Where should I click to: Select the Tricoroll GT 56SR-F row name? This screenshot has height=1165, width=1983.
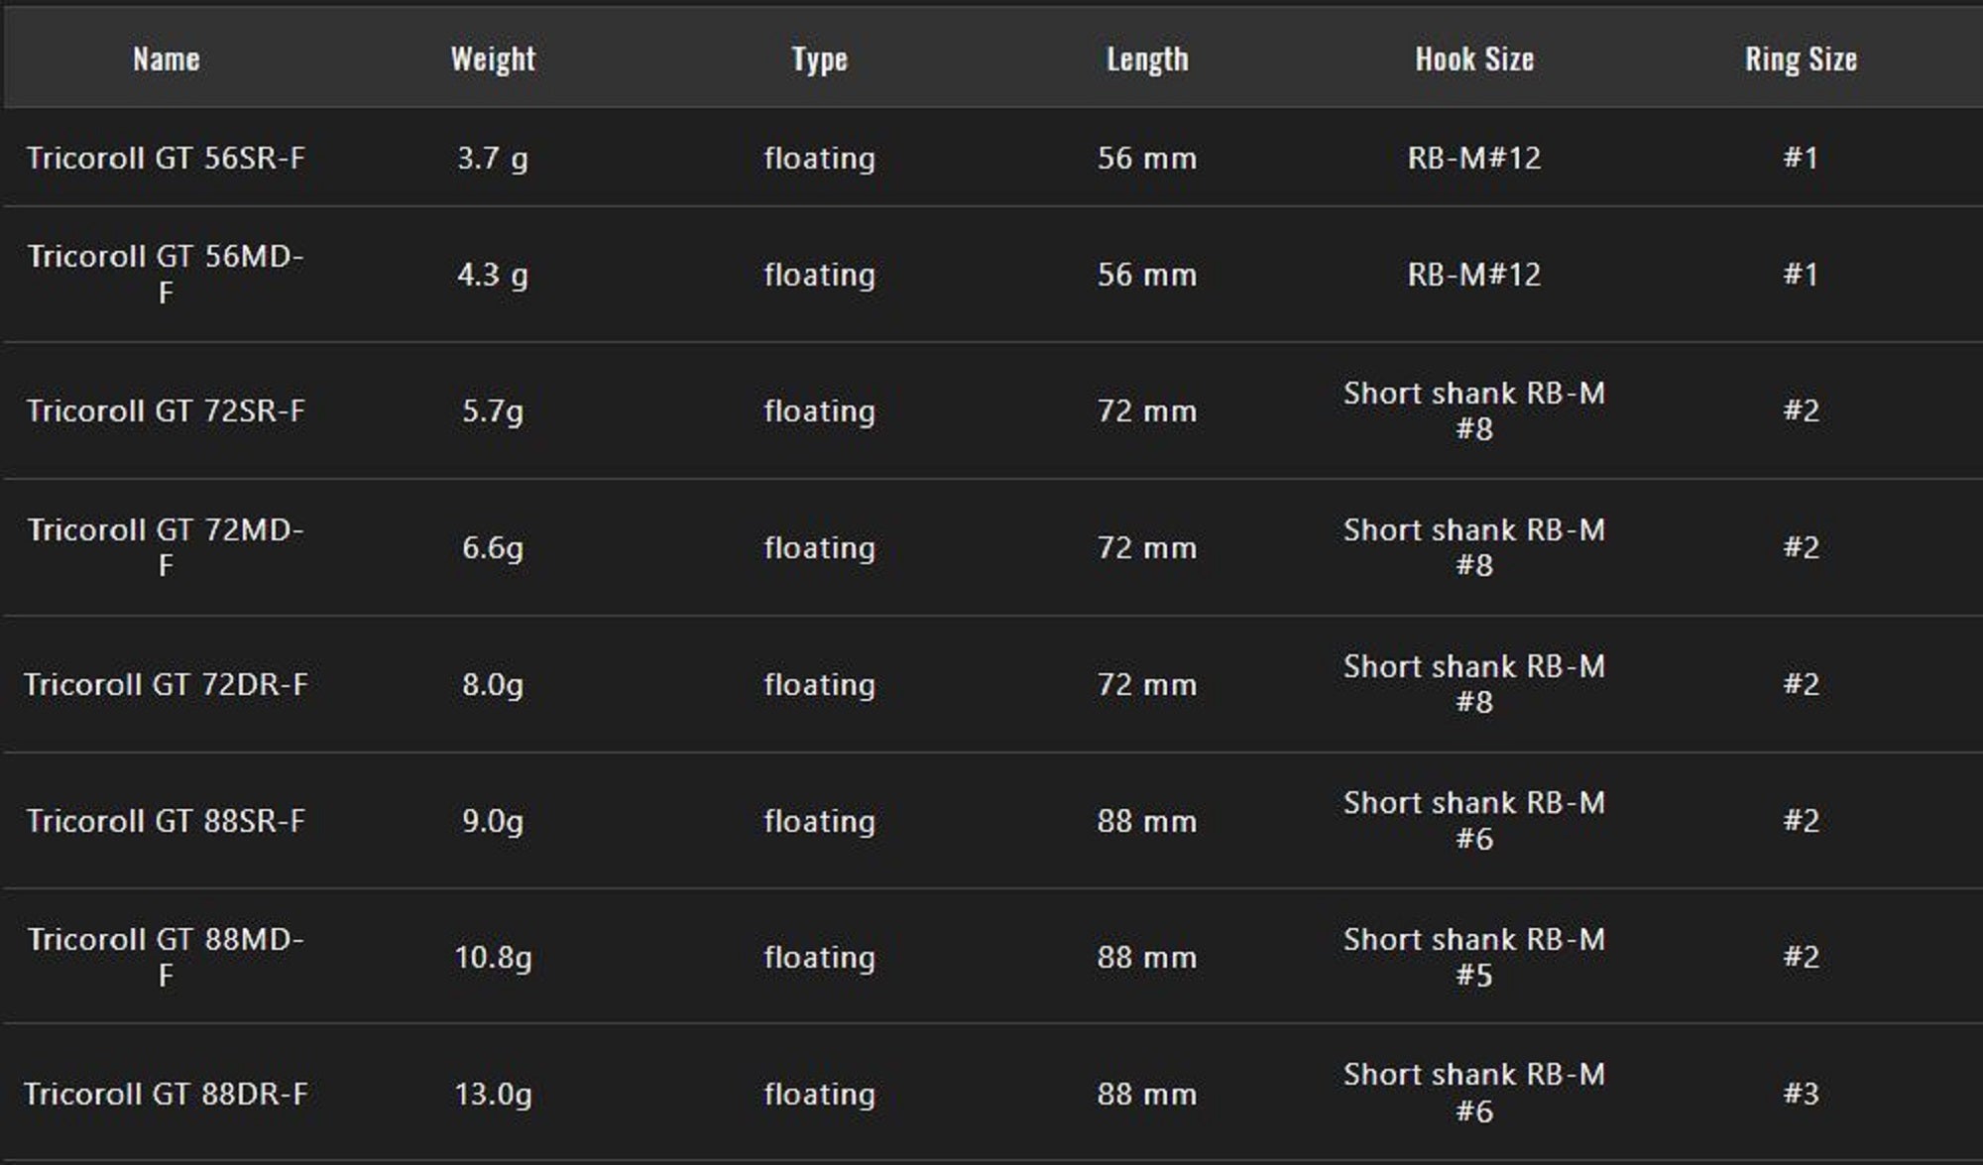(166, 158)
